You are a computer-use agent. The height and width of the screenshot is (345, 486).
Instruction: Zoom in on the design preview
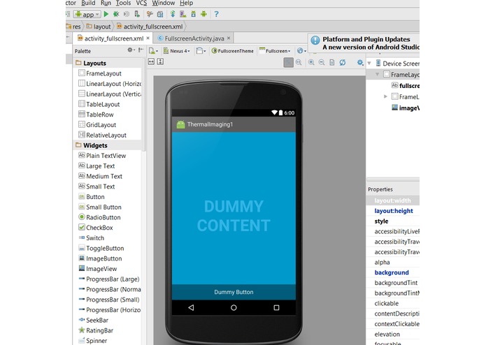(311, 62)
